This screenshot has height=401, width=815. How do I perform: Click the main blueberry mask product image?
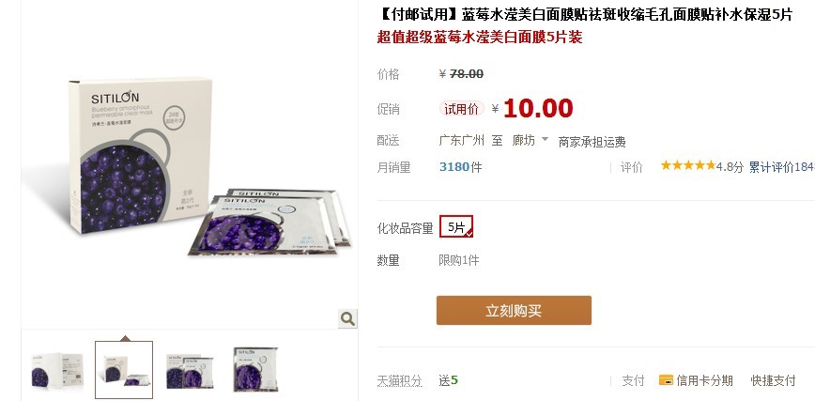coord(190,165)
